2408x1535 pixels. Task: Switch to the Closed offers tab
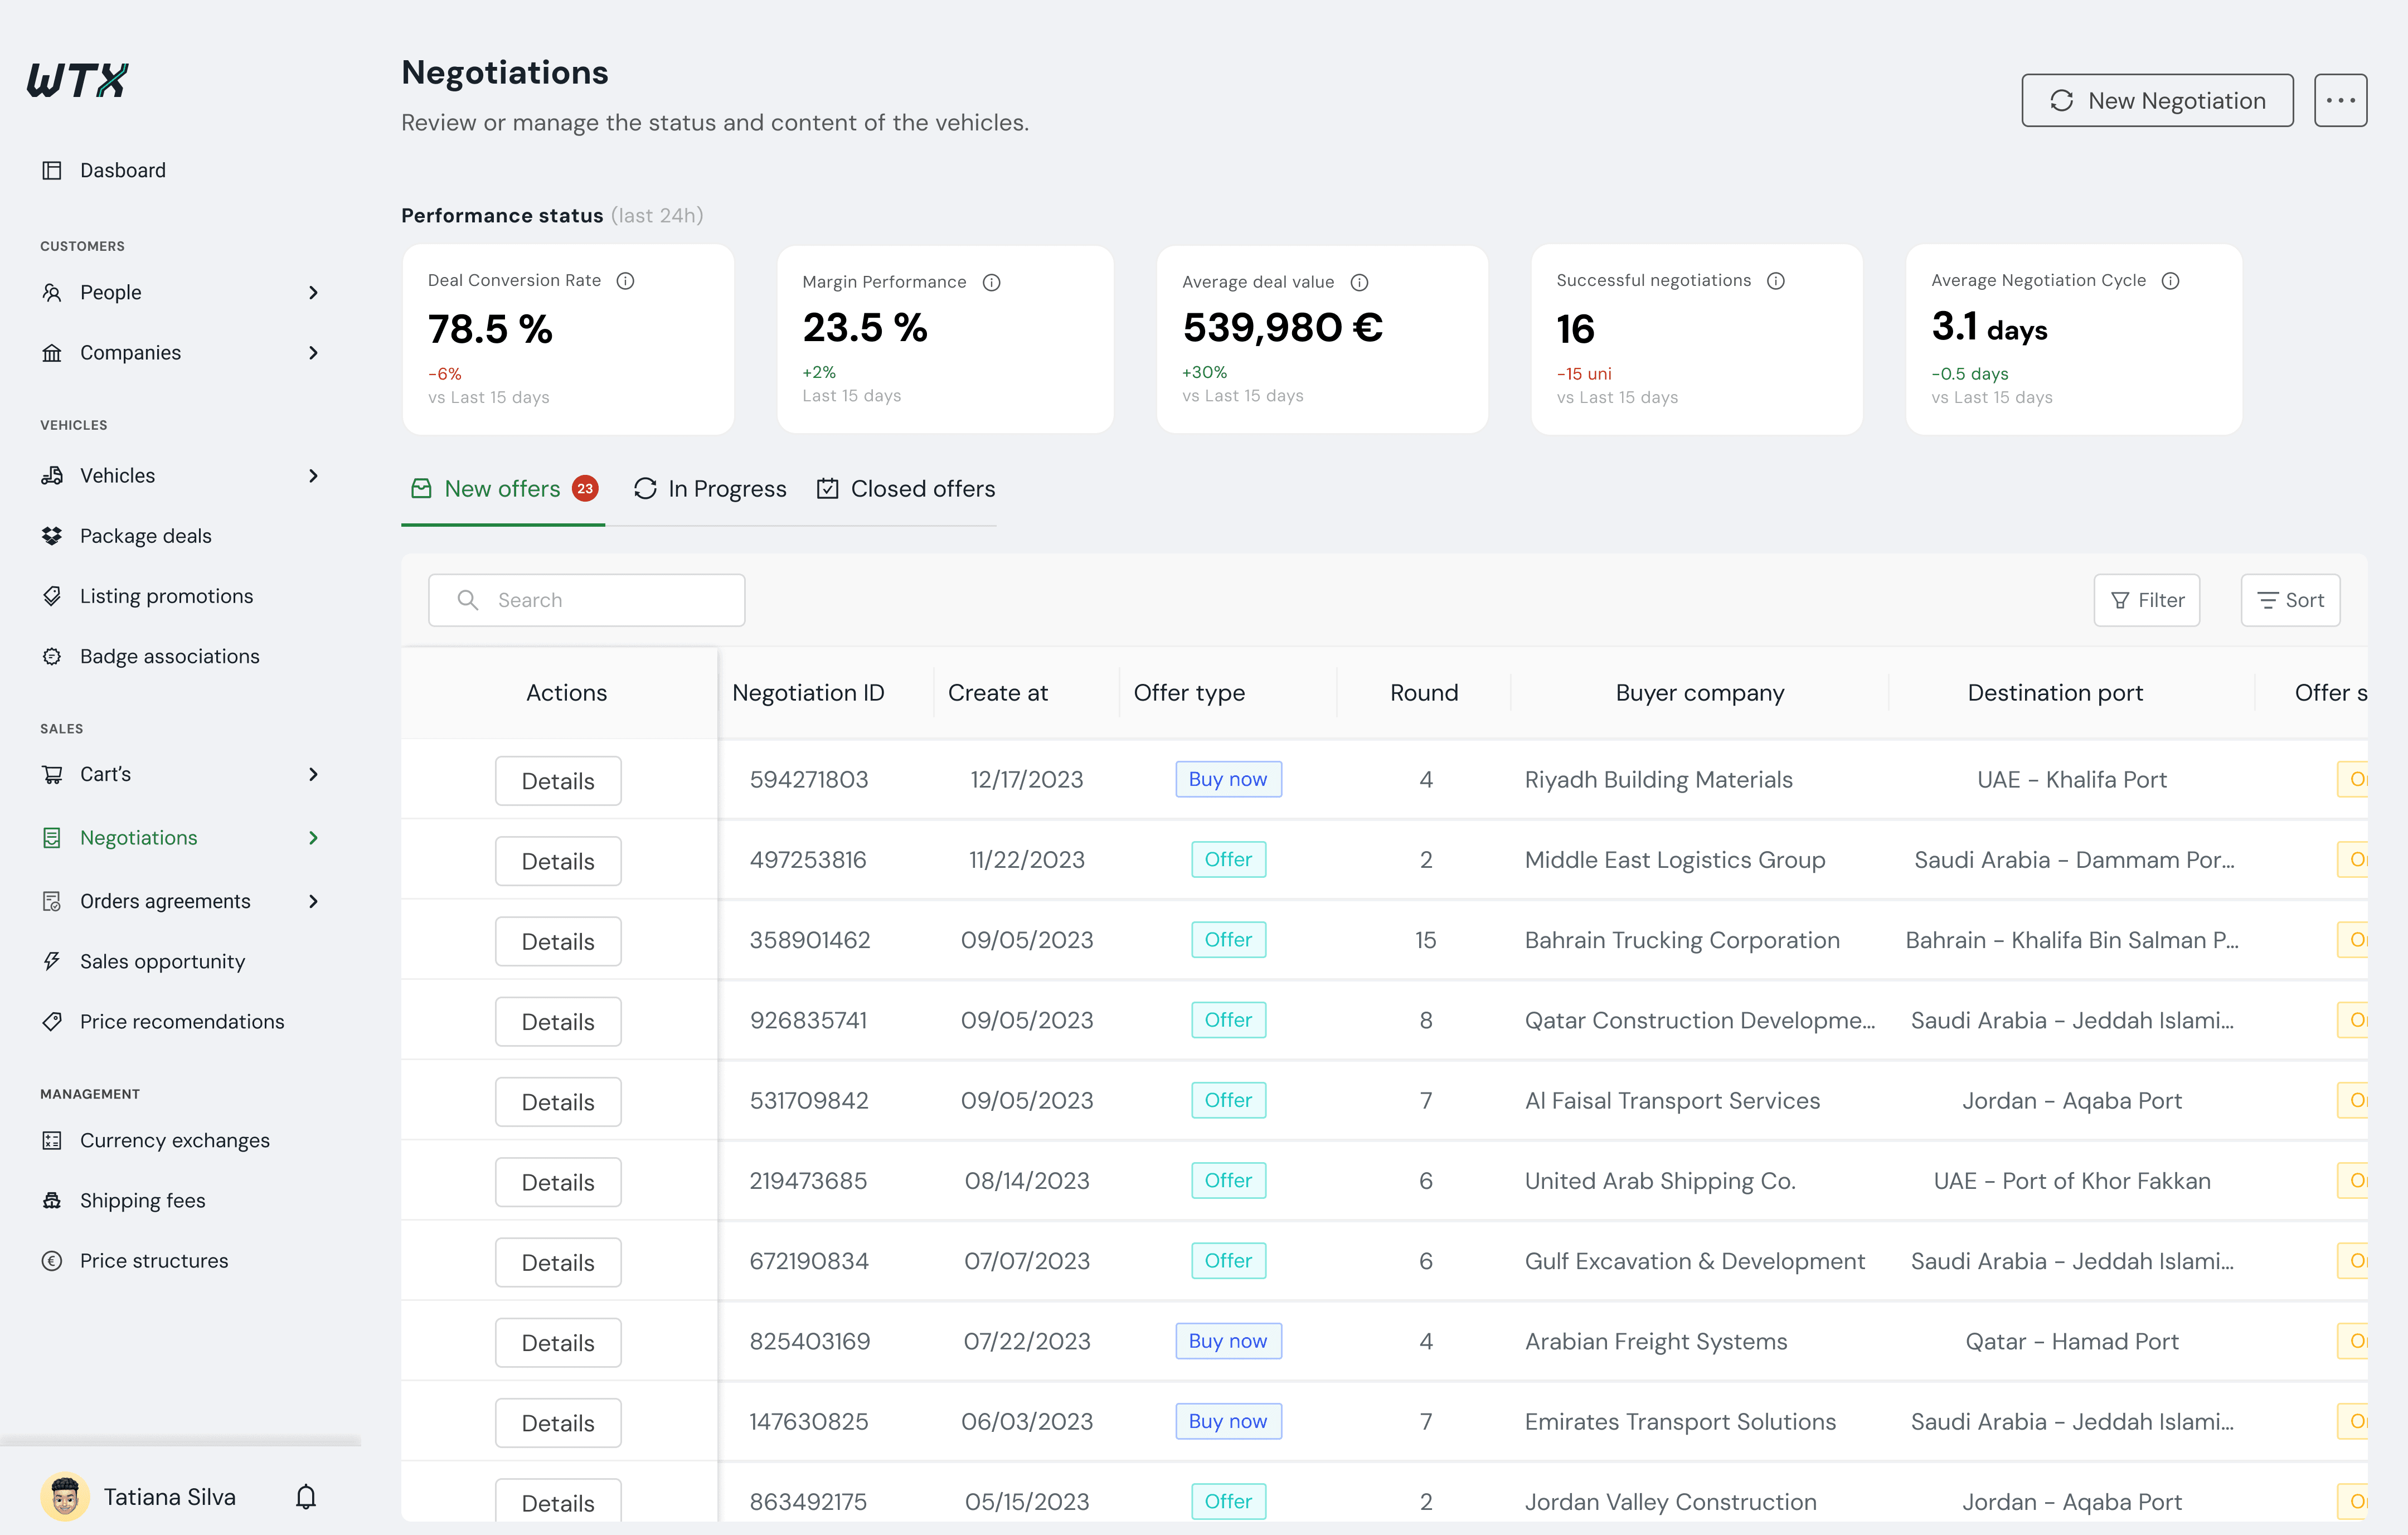click(906, 489)
